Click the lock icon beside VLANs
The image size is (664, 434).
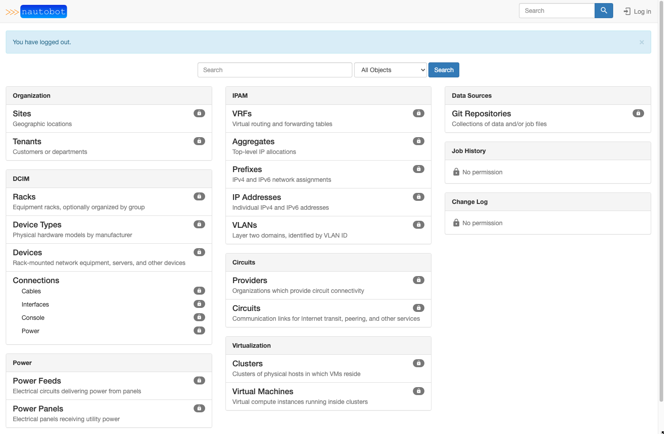418,224
